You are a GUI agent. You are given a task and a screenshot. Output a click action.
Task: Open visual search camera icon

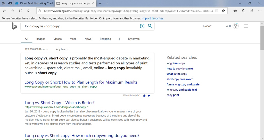click(142, 26)
